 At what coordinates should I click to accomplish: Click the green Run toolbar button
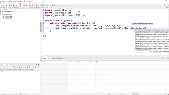coord(10,5)
